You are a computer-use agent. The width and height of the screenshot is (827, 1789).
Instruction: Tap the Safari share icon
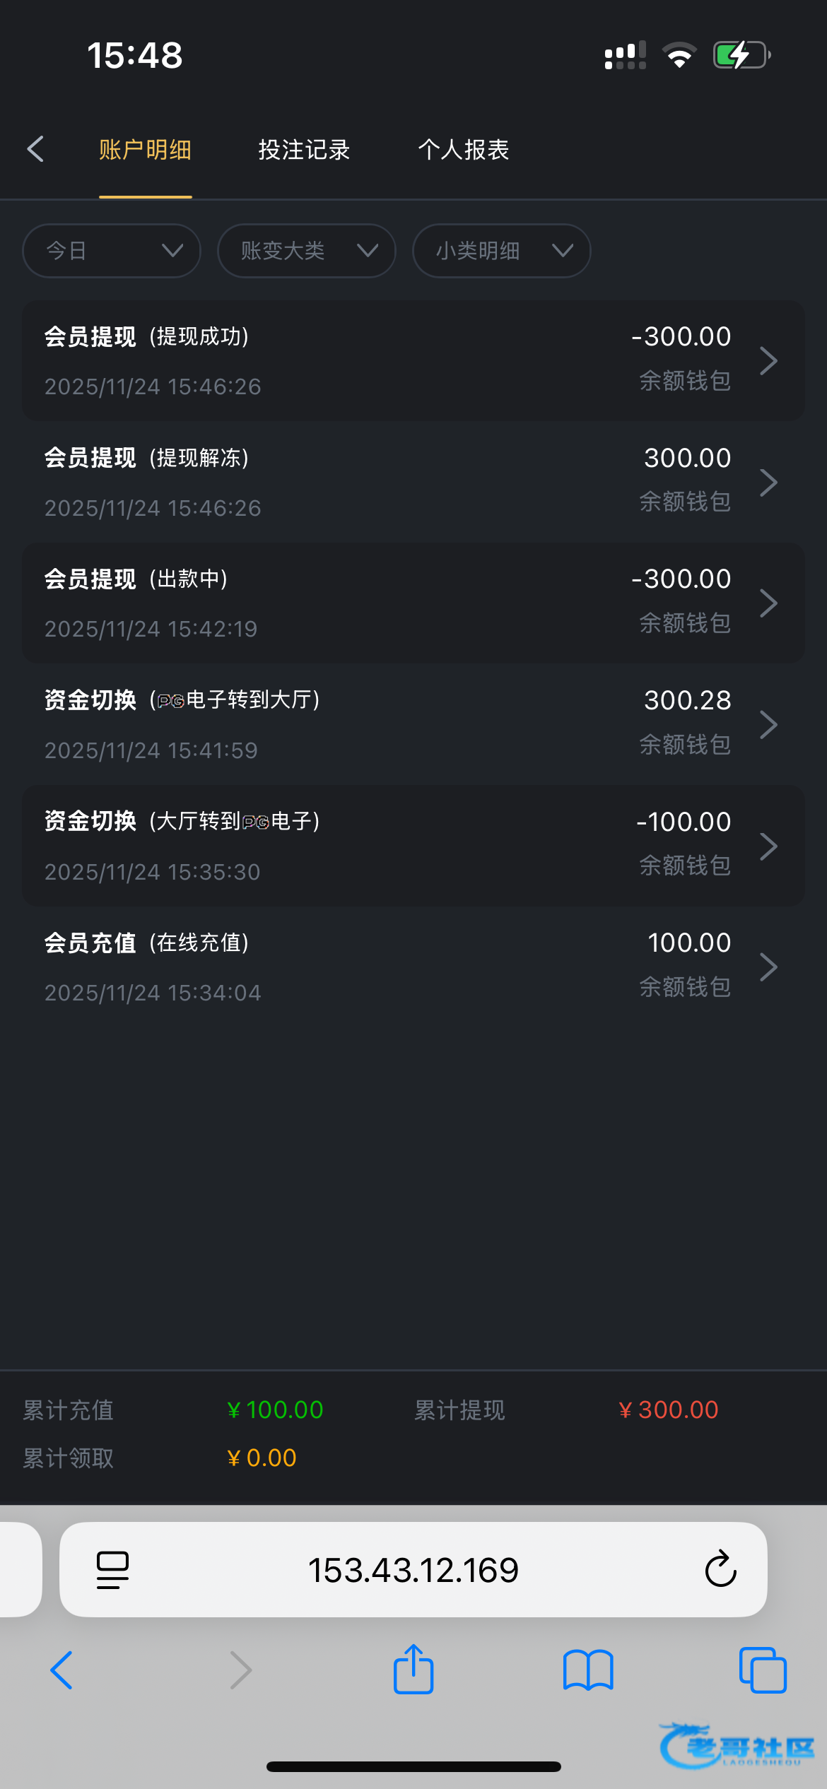point(413,1670)
